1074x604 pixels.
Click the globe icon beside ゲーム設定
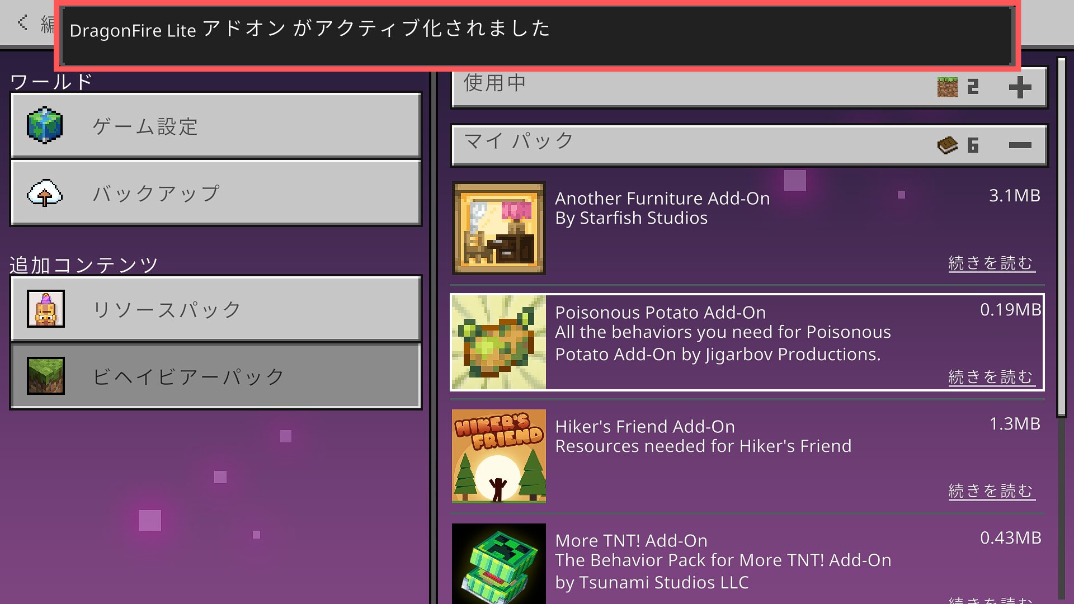point(45,126)
